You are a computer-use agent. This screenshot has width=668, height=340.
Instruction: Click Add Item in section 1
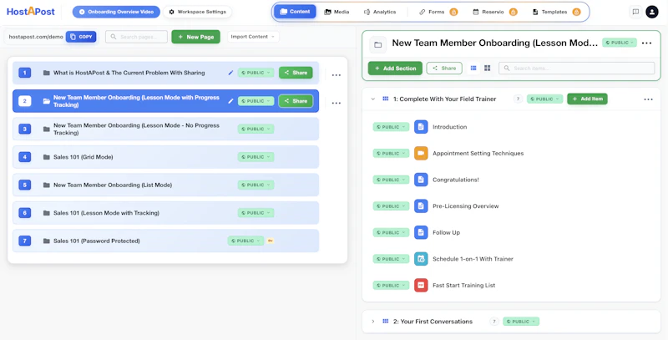pos(587,99)
